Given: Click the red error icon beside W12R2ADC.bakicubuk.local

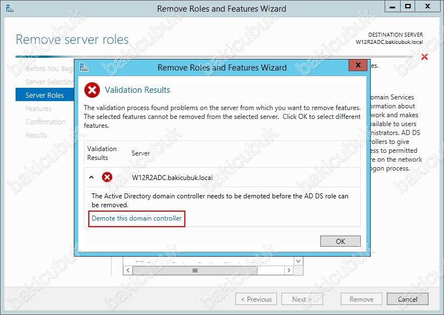Looking at the screenshot, I should pyautogui.click(x=107, y=177).
